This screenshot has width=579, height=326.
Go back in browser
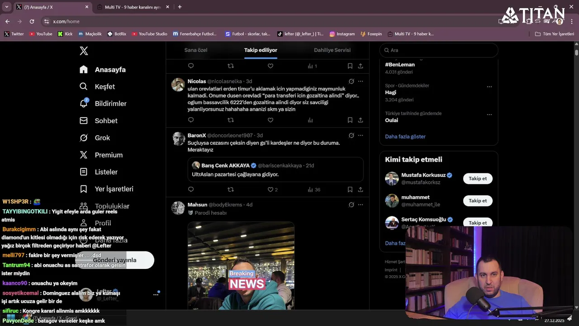point(7,21)
